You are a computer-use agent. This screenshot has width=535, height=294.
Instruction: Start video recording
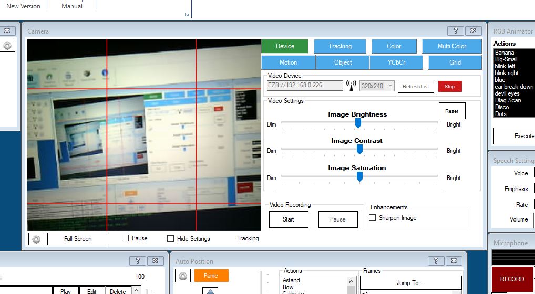pos(289,219)
